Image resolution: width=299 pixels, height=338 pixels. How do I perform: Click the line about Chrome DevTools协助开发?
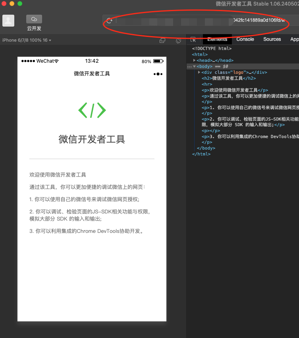[x=86, y=231]
